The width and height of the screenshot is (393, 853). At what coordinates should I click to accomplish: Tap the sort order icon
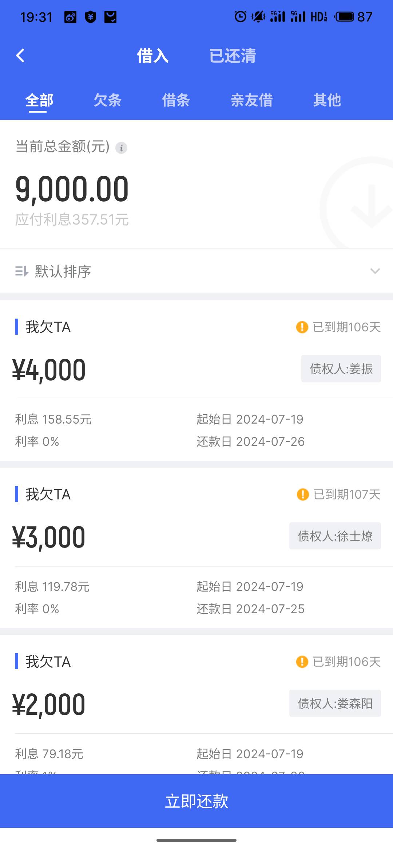21,271
